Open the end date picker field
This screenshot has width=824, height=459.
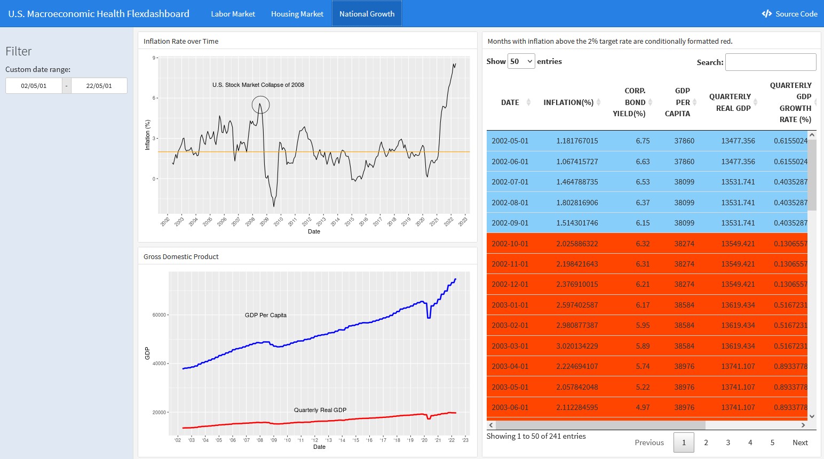click(x=99, y=86)
